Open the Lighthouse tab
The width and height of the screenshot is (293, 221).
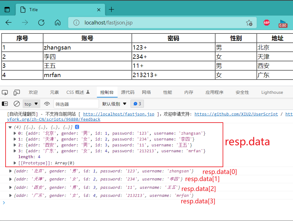click(x=272, y=92)
